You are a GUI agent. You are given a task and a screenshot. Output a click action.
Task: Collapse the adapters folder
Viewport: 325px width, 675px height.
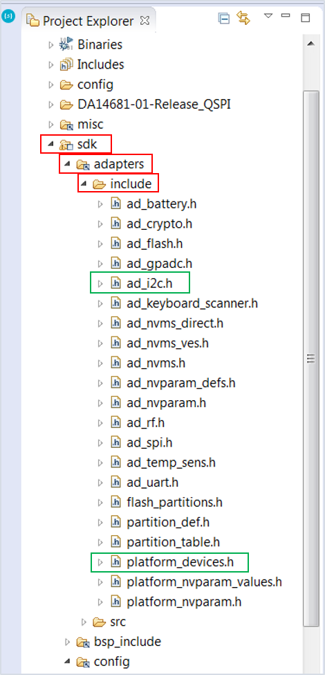pyautogui.click(x=68, y=165)
